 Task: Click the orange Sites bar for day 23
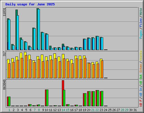click(x=102, y=69)
